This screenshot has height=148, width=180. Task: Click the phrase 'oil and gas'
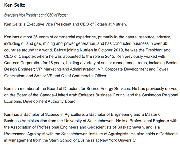(31, 43)
